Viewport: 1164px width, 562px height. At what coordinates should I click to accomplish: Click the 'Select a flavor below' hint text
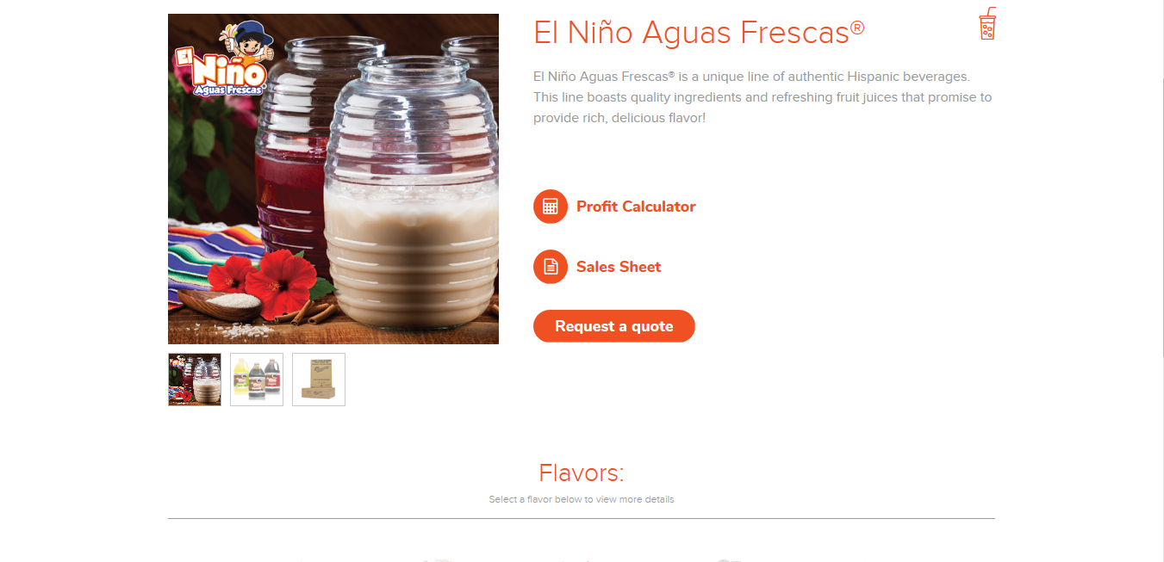coord(582,499)
